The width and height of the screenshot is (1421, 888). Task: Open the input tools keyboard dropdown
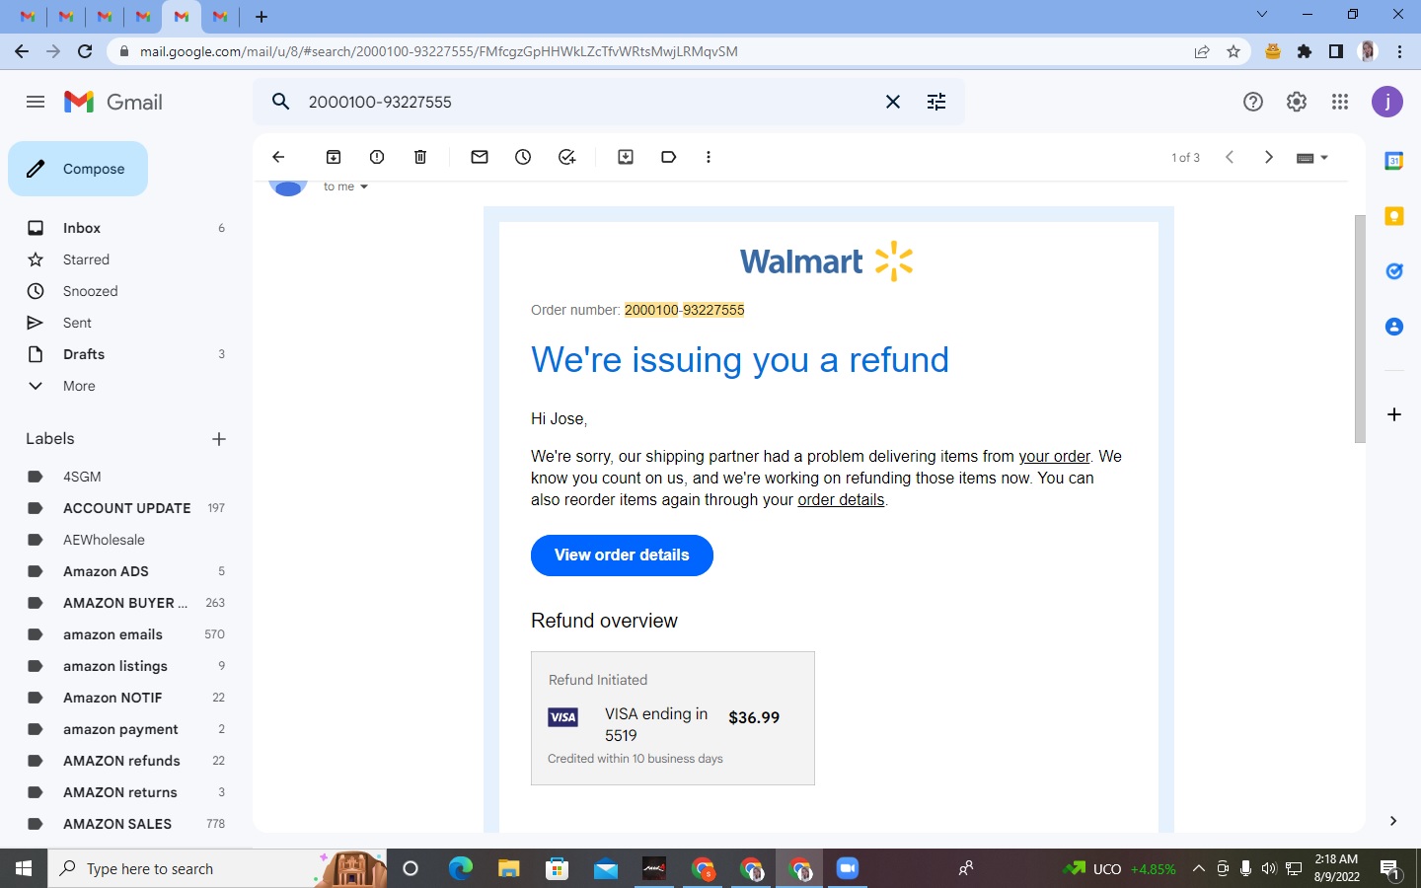tap(1311, 158)
